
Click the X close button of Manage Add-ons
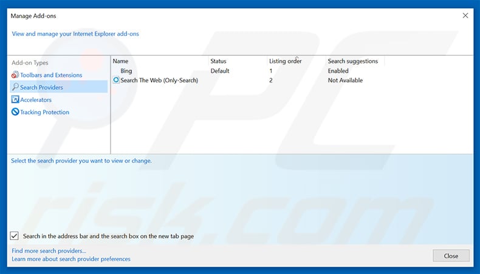[x=465, y=16]
